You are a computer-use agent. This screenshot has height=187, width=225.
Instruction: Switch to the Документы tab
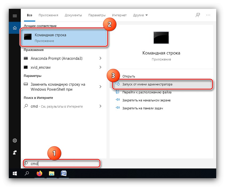73,15
